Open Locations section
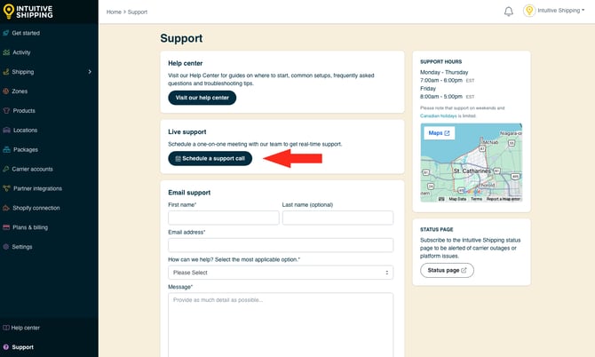This screenshot has height=357, width=595. coord(26,131)
